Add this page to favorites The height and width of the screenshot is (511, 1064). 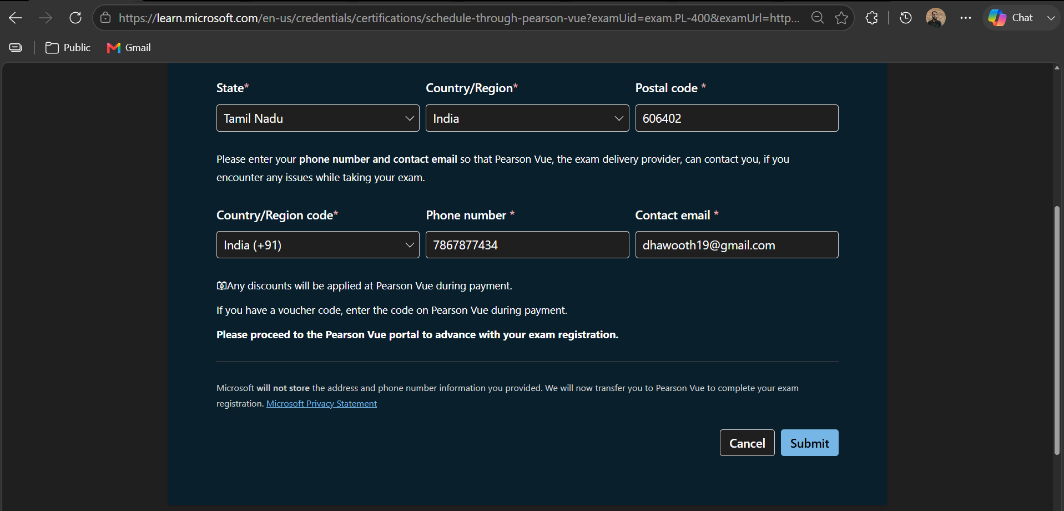pyautogui.click(x=841, y=18)
